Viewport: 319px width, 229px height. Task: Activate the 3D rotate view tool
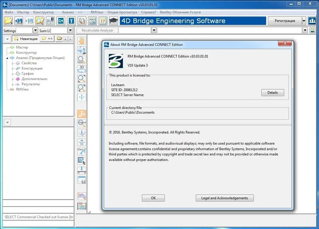coord(82,69)
